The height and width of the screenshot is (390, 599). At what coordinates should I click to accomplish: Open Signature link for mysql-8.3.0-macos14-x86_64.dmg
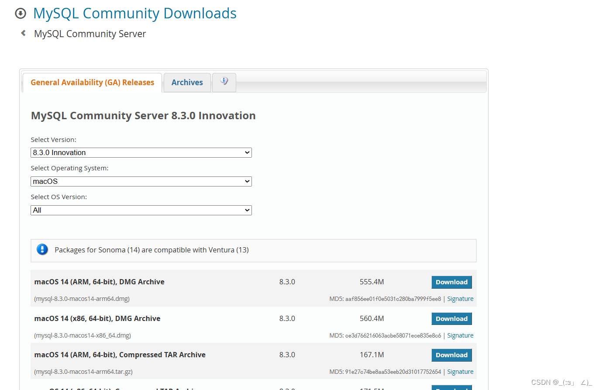coord(460,335)
